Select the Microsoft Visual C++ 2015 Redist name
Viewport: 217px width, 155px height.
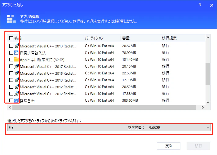coord(48,73)
